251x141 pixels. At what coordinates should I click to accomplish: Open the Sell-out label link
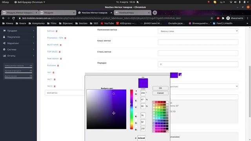coord(51,31)
